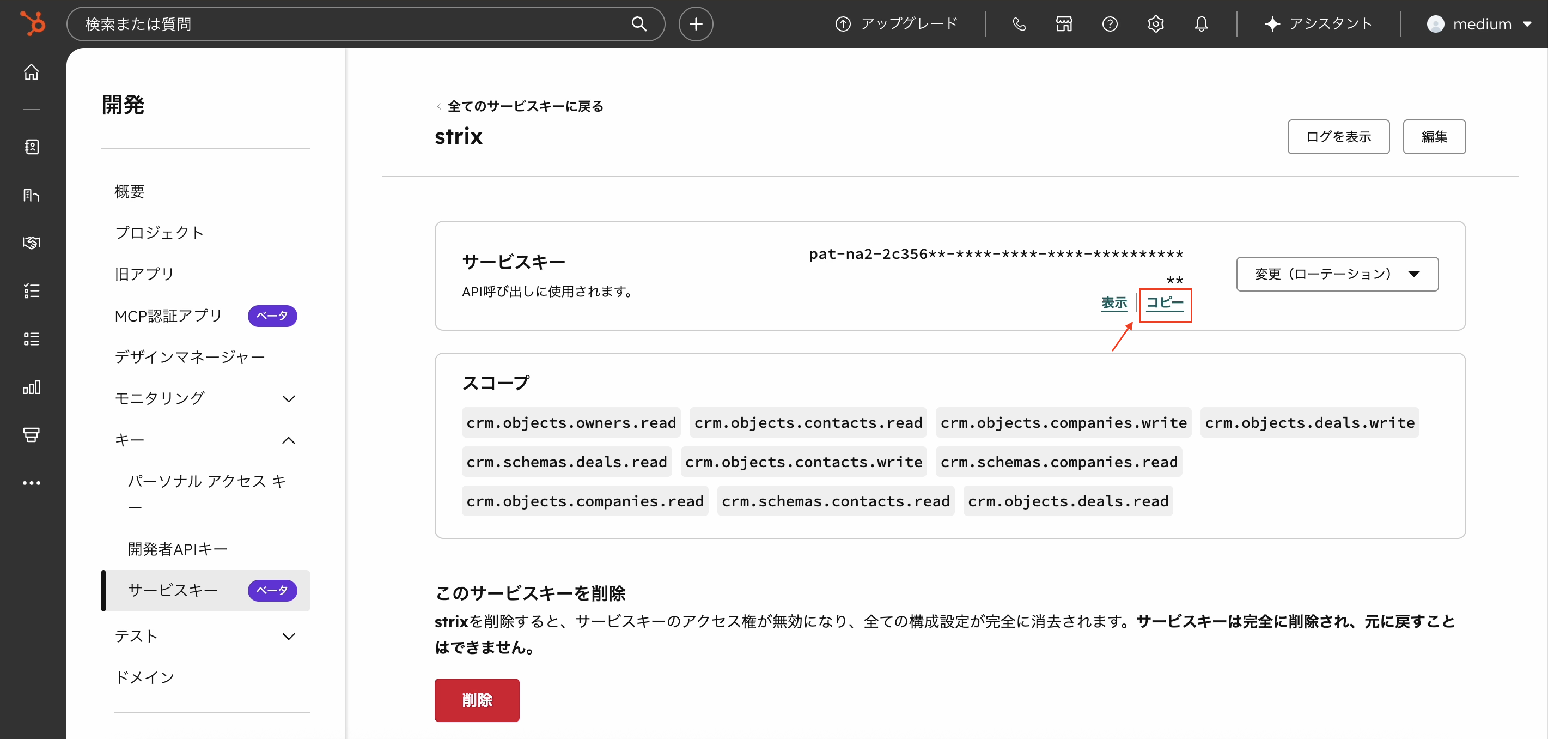Click the アップグレード upgrade link
1548x739 pixels.
click(x=897, y=24)
